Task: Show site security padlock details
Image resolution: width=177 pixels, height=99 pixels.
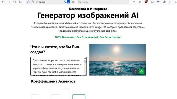Action: (x=33, y=2)
